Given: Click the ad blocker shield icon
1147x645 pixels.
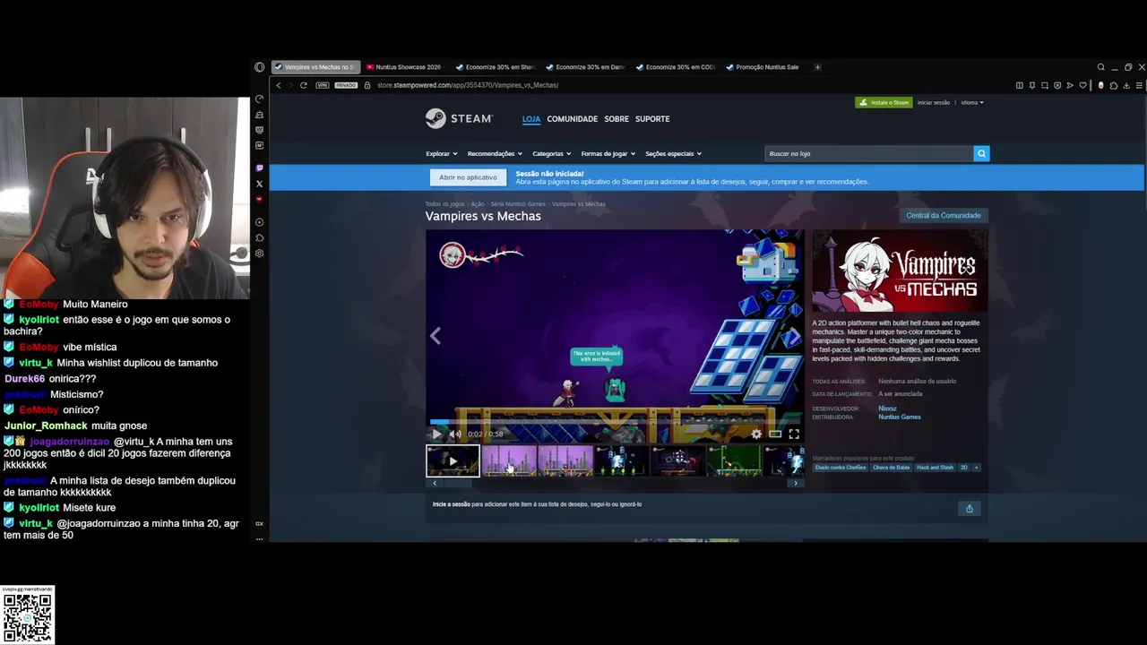Looking at the screenshot, I should [1057, 85].
